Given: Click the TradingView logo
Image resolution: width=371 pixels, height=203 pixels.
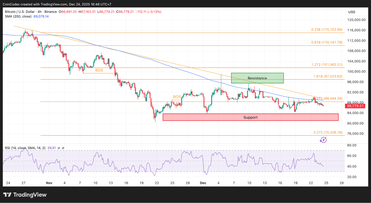Looking at the screenshot, I should [x=24, y=195].
